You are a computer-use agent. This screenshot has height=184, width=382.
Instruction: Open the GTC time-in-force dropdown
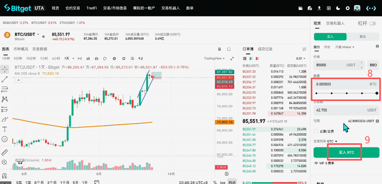point(332,141)
